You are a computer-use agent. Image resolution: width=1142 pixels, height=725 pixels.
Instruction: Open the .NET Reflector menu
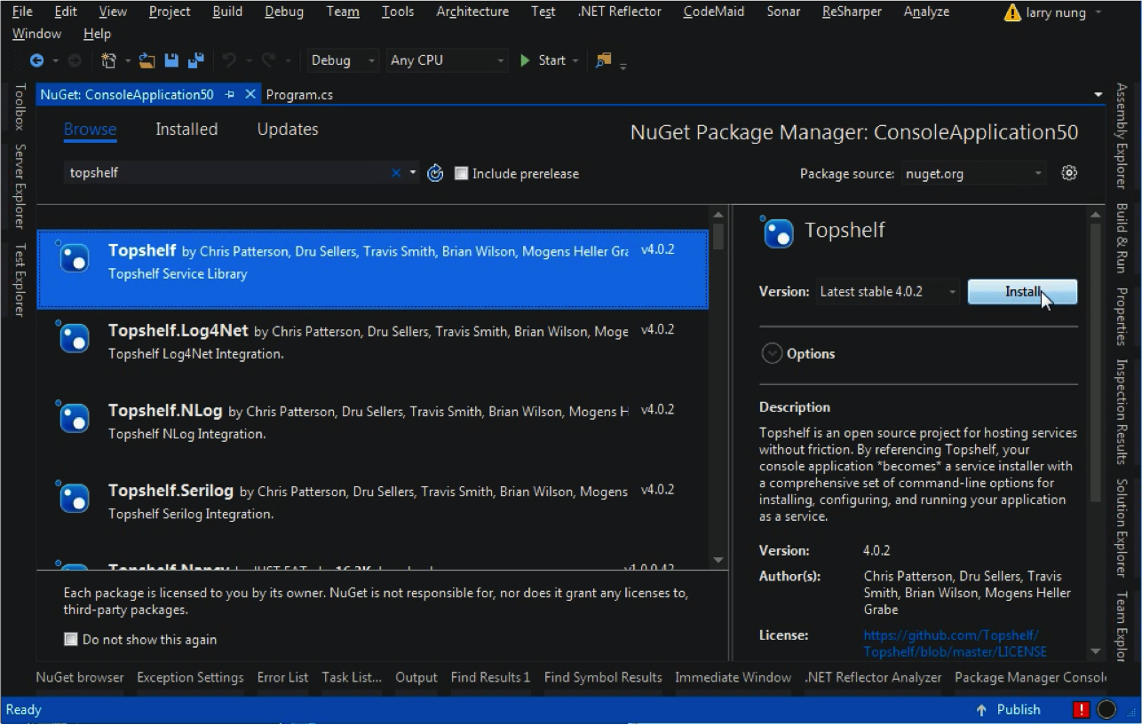coord(620,12)
